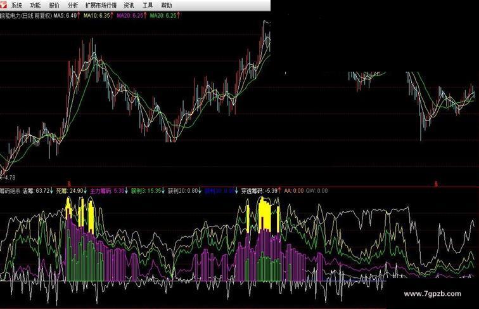Click the AA: 0.00 value
The image size is (479, 309).
click(294, 191)
